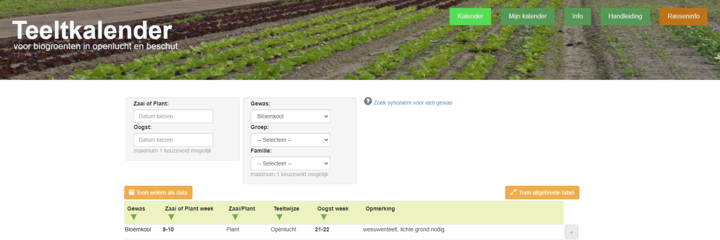Open the Info page
This screenshot has width=720, height=240.
pos(577,16)
